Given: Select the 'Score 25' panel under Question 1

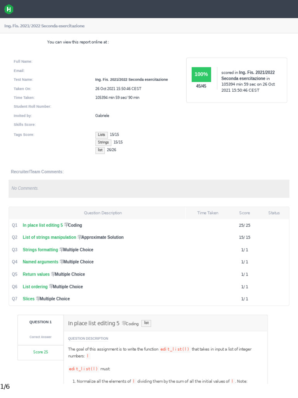Looking at the screenshot, I should click(40, 352).
